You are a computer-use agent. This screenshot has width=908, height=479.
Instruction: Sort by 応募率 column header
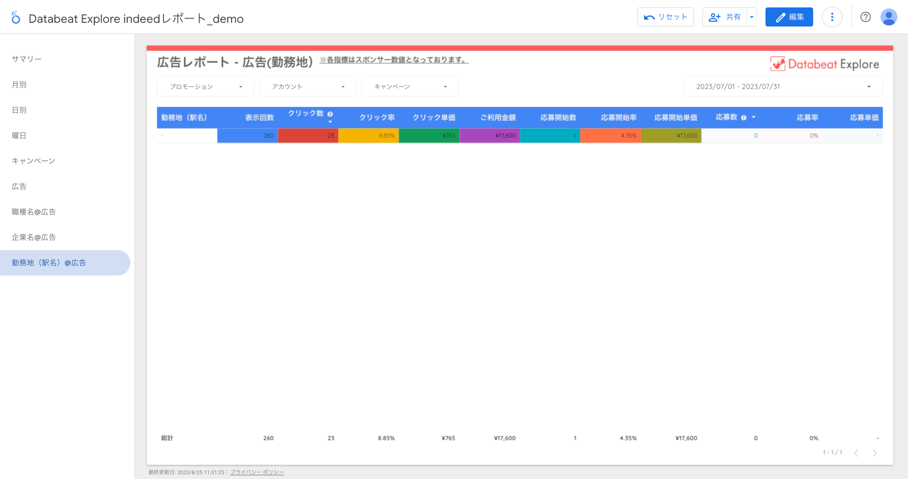pyautogui.click(x=807, y=118)
